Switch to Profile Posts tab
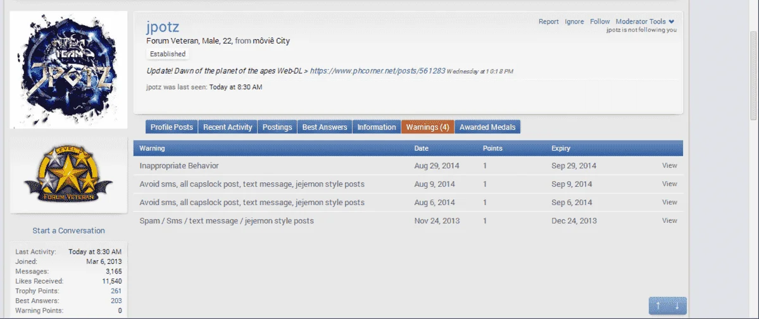Viewport: 759px width, 319px height. tap(172, 127)
